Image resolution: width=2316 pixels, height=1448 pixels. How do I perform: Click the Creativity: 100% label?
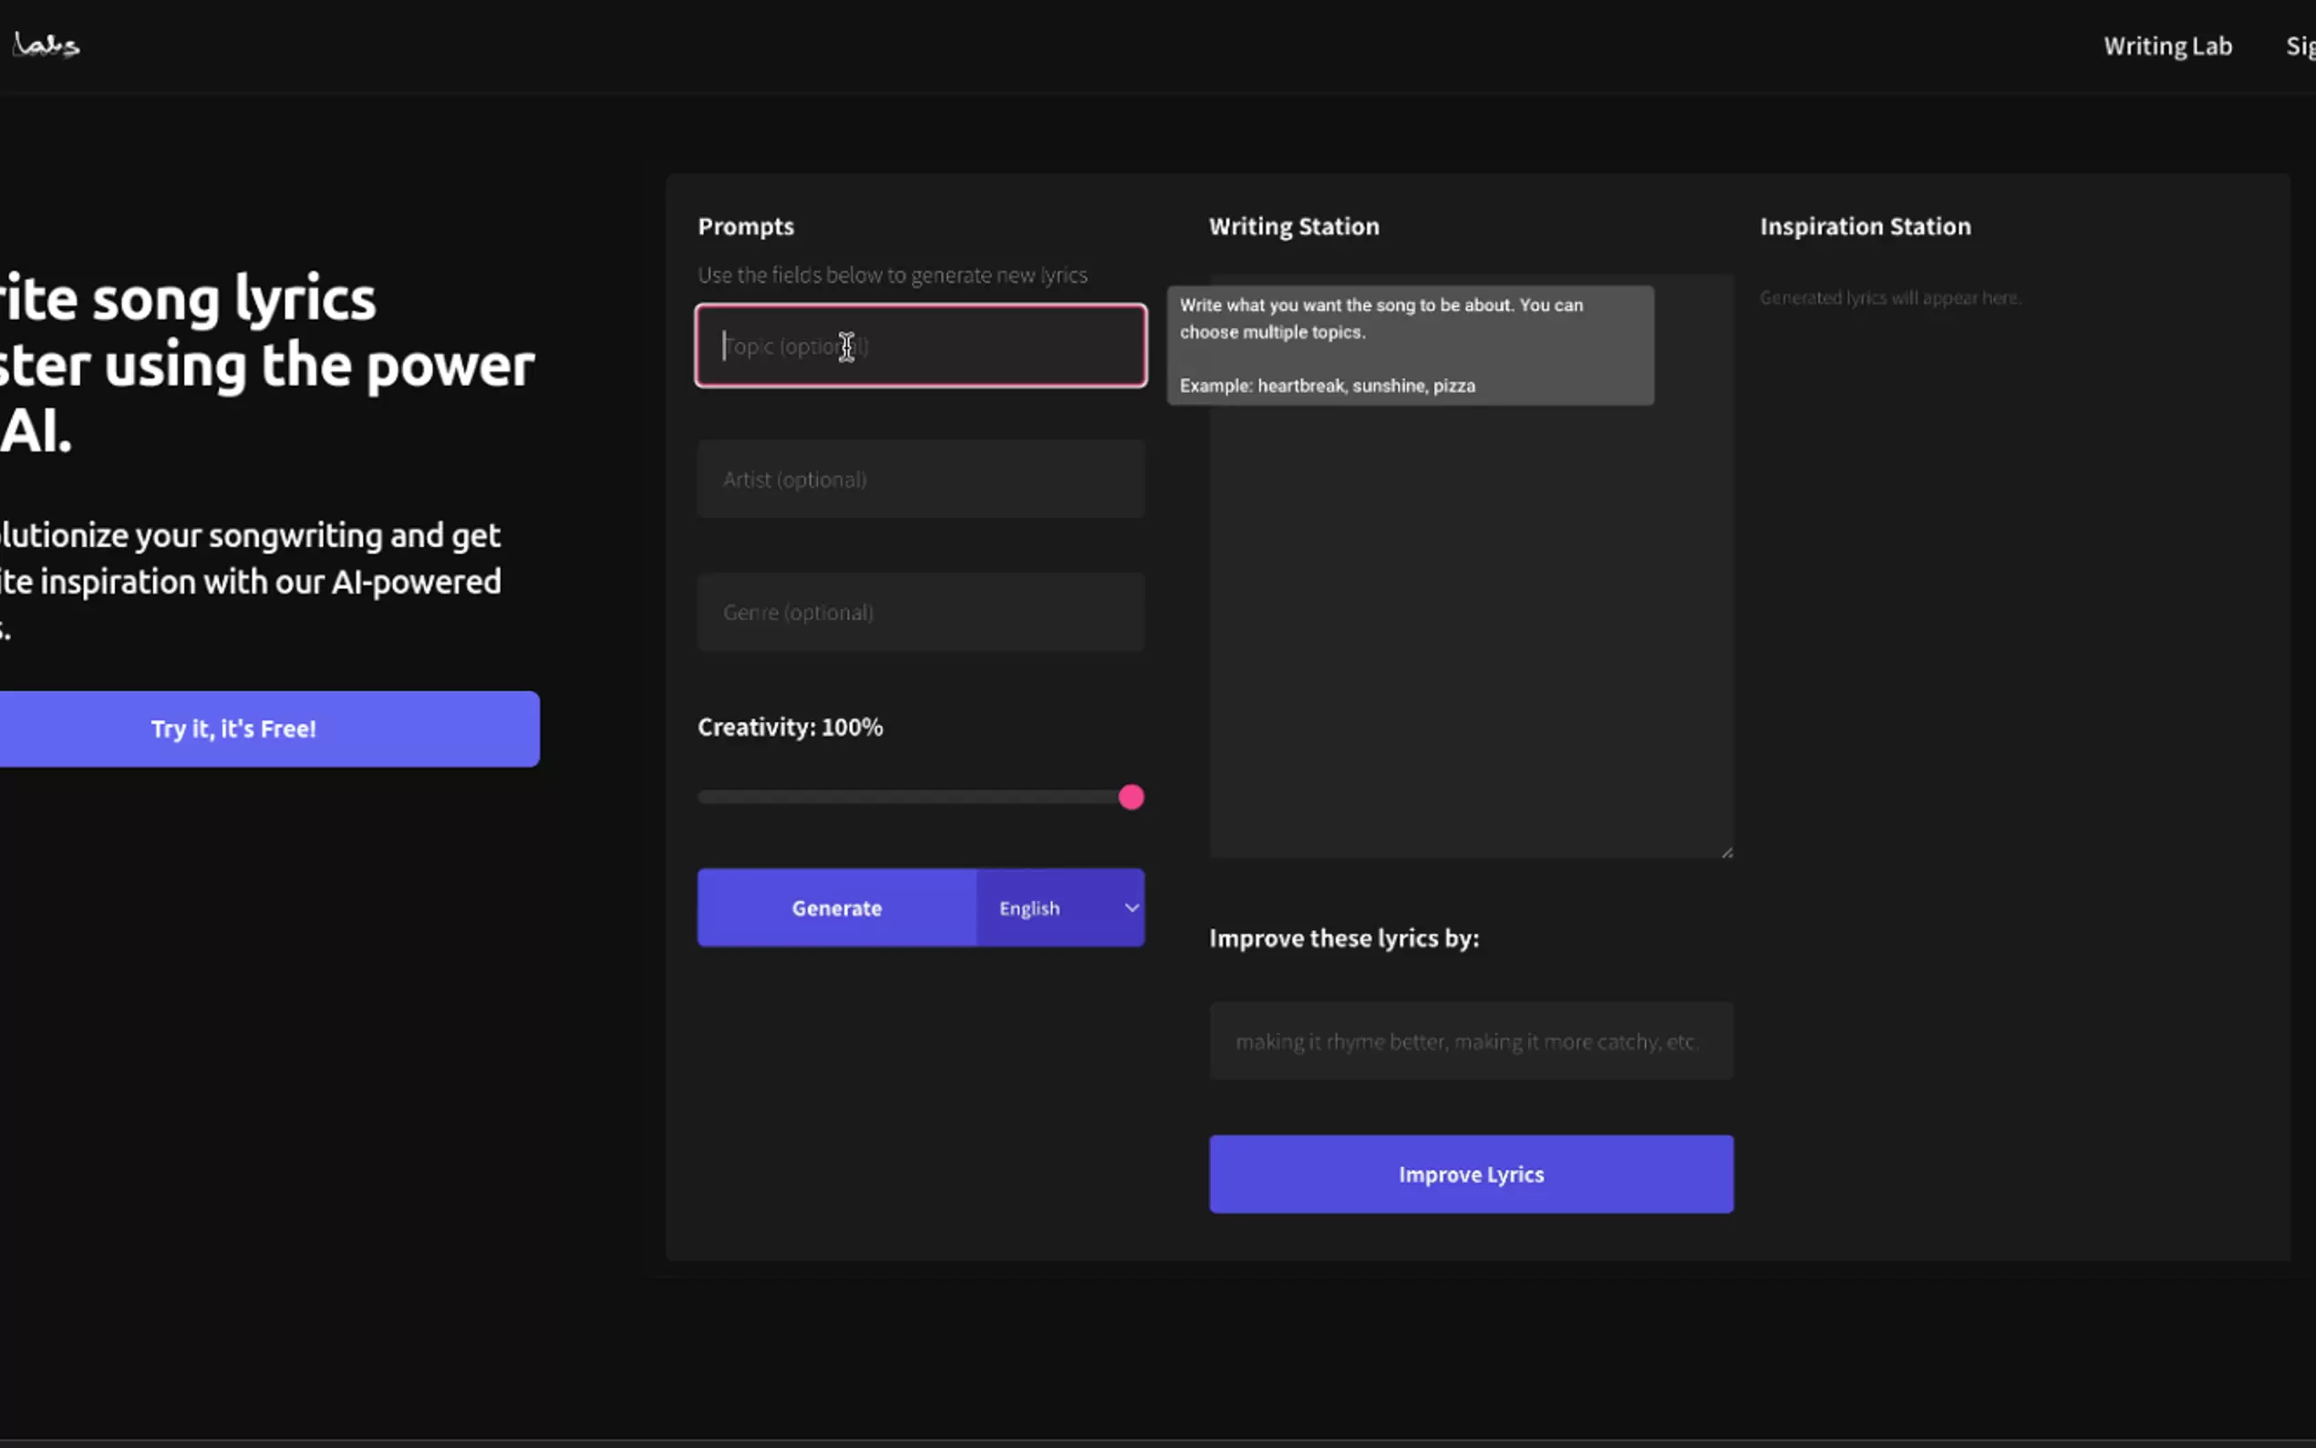(790, 728)
